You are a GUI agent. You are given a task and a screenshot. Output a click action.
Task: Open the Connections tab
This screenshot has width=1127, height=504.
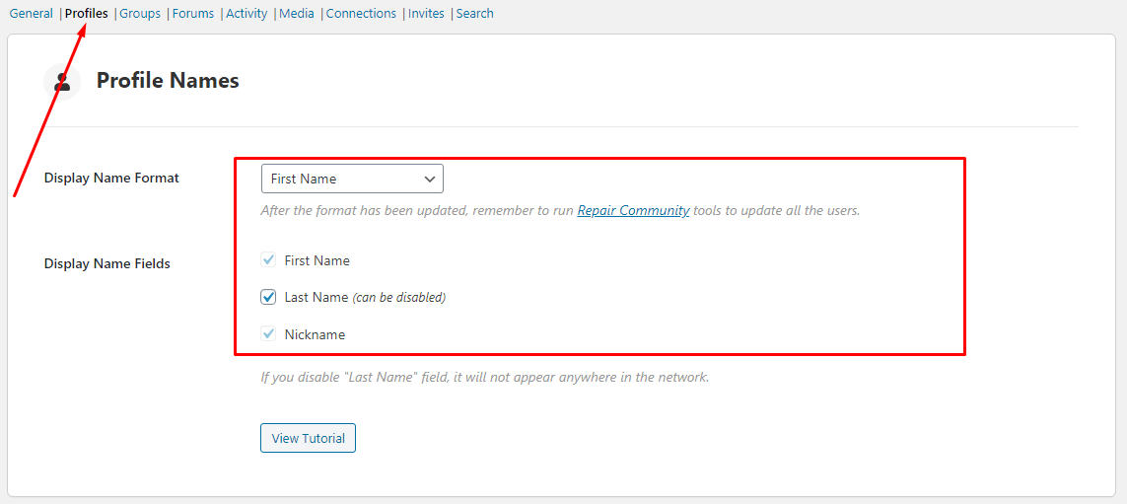361,13
